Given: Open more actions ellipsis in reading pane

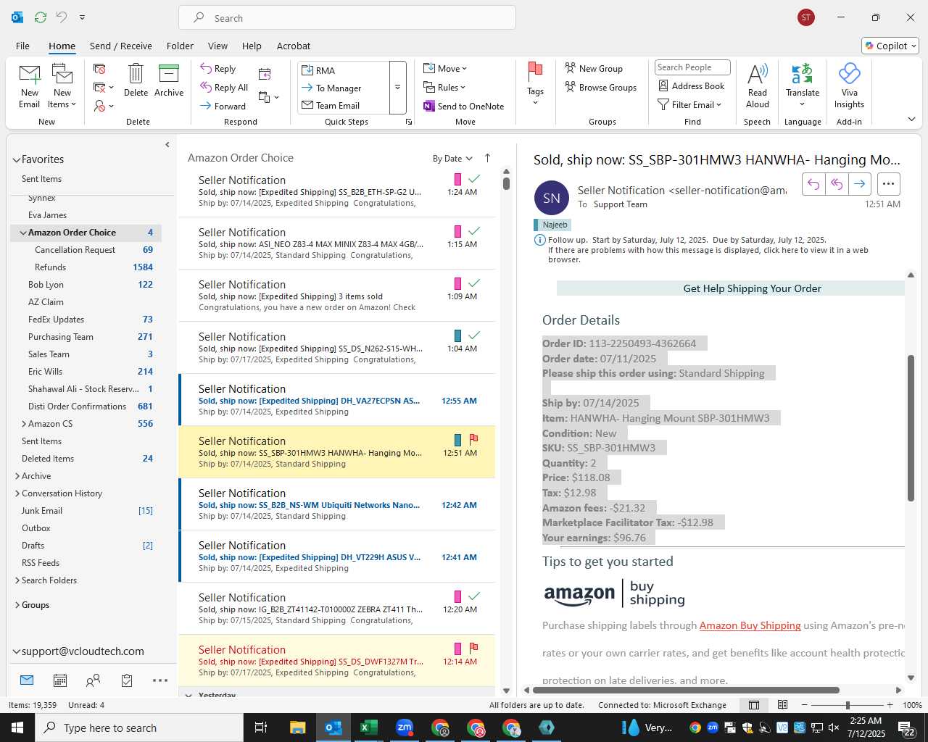Looking at the screenshot, I should pos(889,184).
